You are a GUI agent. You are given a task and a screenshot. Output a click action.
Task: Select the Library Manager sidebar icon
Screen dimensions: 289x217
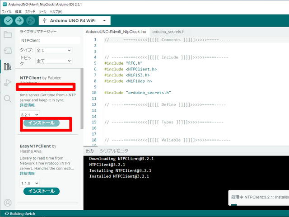pyautogui.click(x=7, y=66)
